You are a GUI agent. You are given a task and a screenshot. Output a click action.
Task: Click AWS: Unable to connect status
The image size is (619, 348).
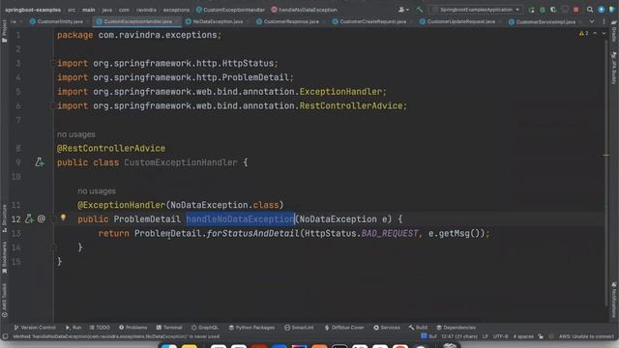pos(586,336)
